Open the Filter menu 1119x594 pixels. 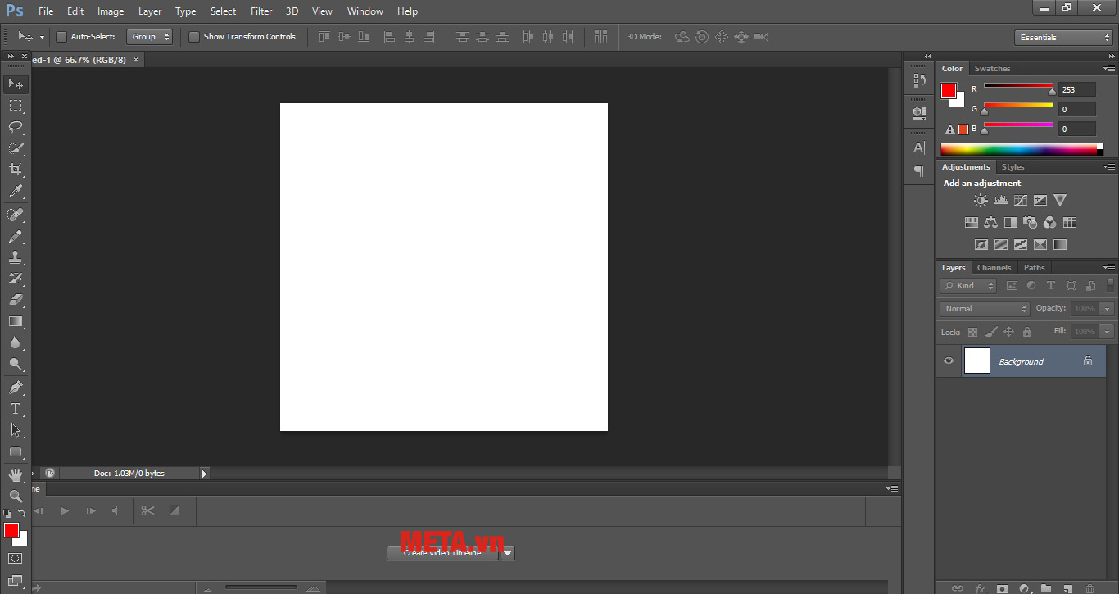pyautogui.click(x=260, y=11)
